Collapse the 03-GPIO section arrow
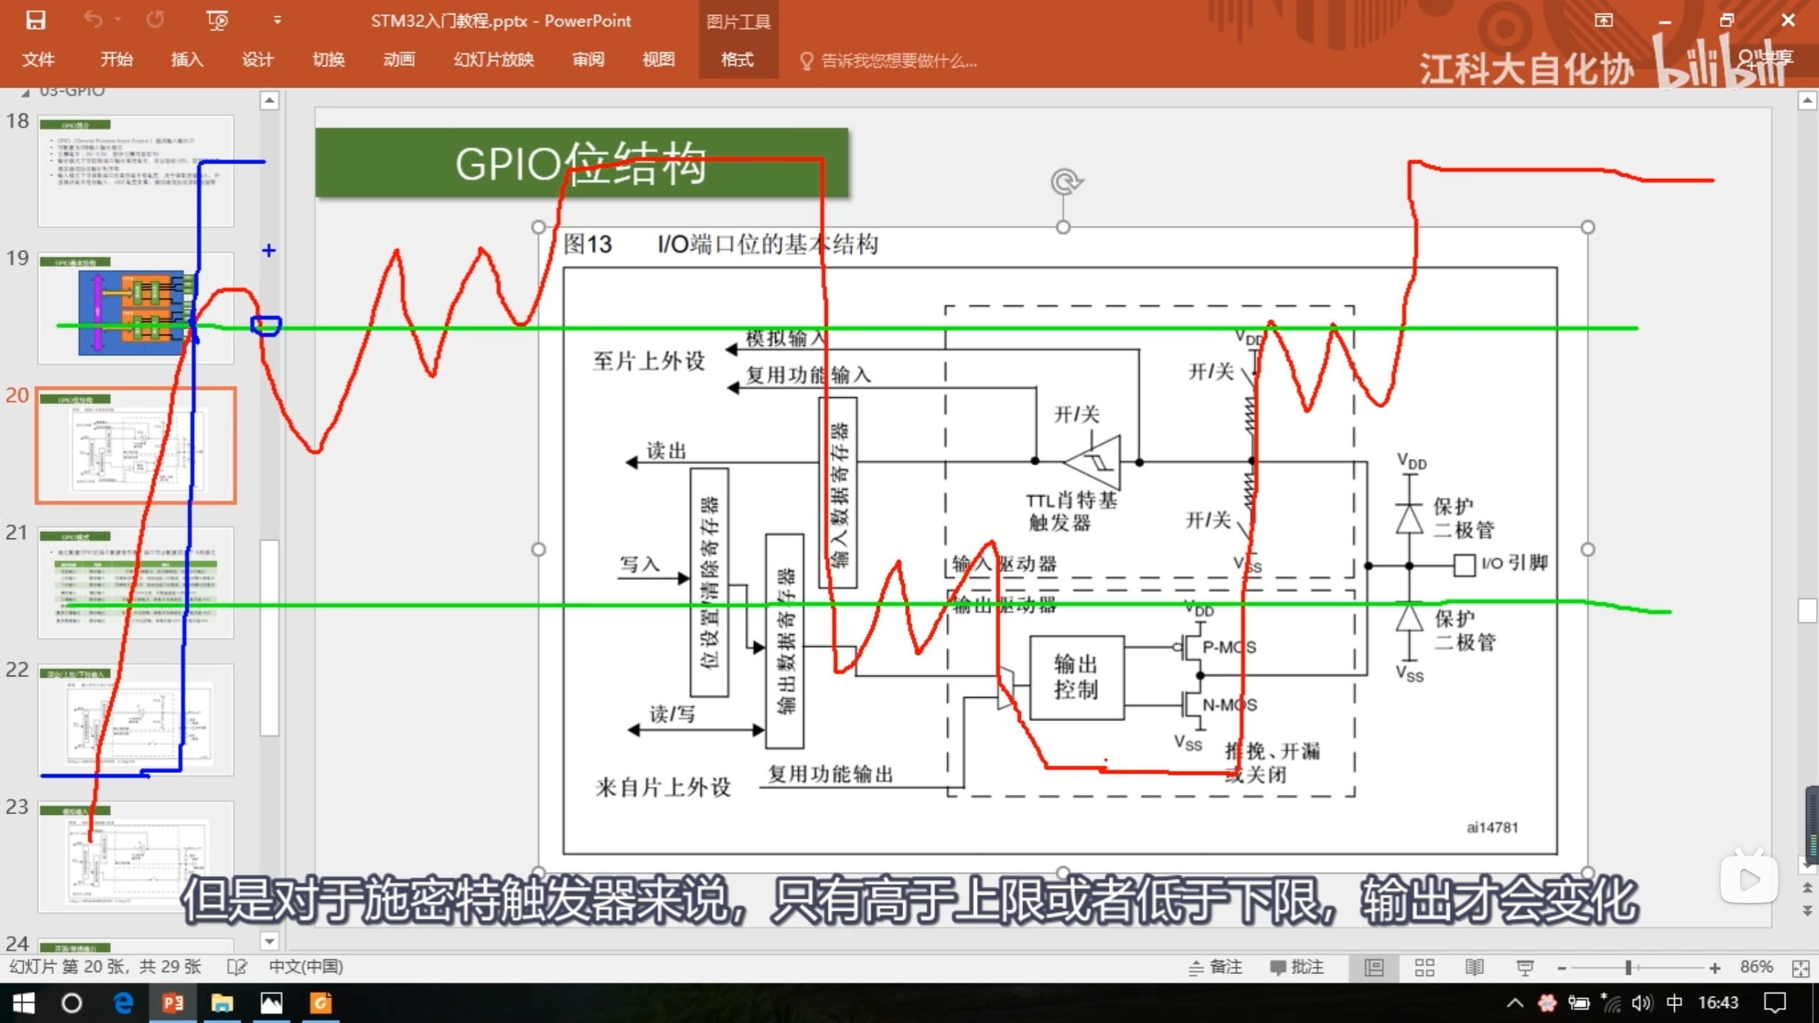 [26, 92]
